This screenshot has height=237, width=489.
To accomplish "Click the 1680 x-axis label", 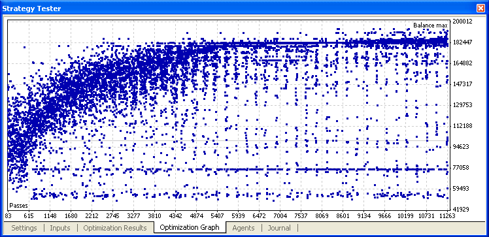I will point(71,216).
